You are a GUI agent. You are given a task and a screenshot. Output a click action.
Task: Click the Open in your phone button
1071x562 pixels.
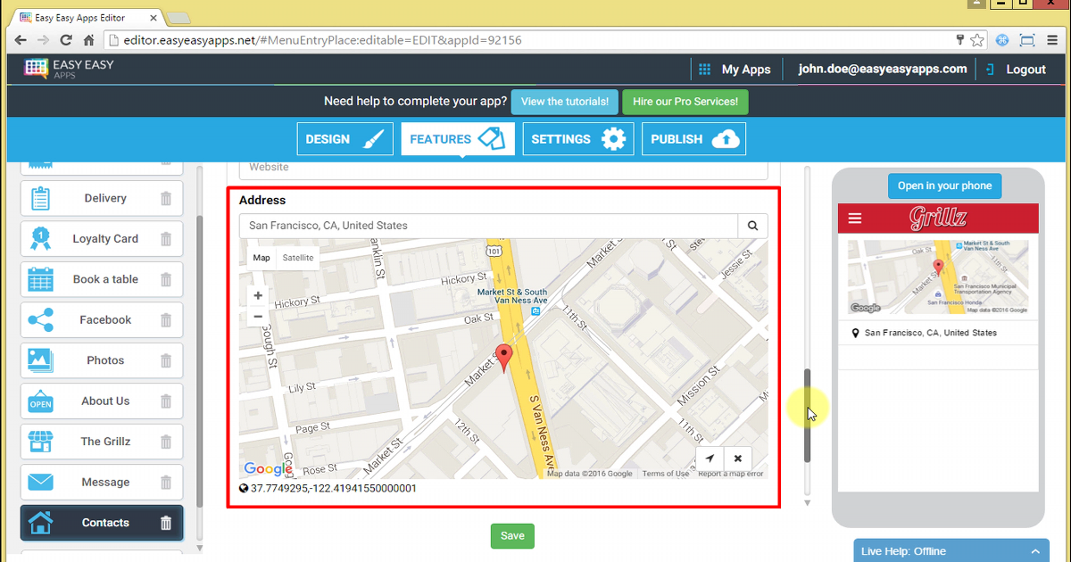tap(944, 186)
